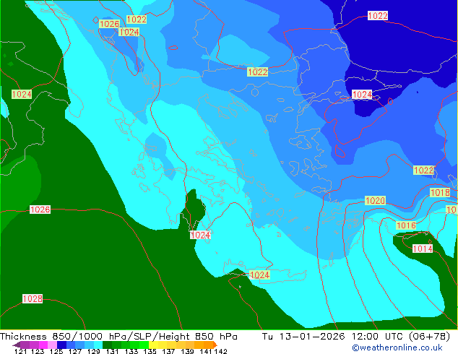Click the 1024 label over northwestern Turkey

(362, 95)
